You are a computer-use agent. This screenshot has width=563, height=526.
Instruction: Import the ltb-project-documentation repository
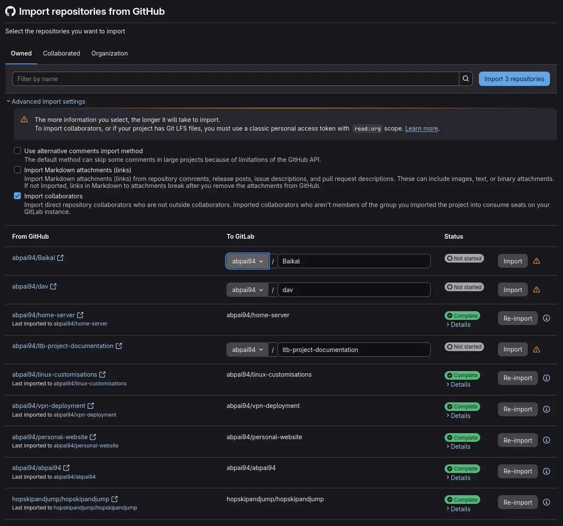[x=513, y=349]
